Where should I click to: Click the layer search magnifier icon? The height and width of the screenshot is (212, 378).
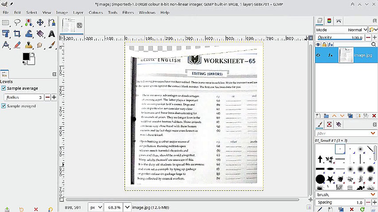click(x=374, y=45)
